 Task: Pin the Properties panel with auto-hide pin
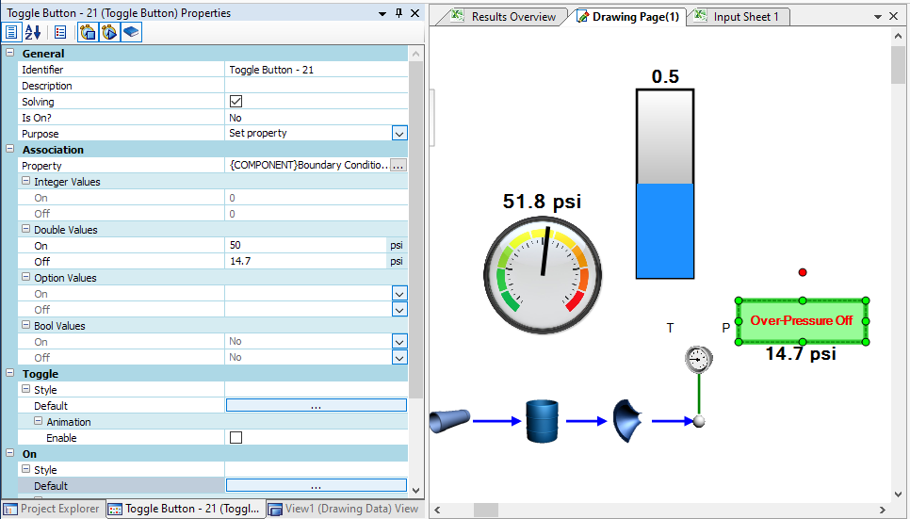398,14
